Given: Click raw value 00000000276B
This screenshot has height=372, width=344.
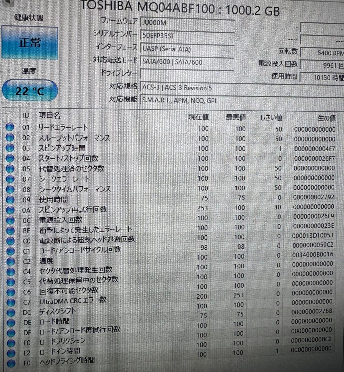Looking at the screenshot, I should (x=312, y=311).
